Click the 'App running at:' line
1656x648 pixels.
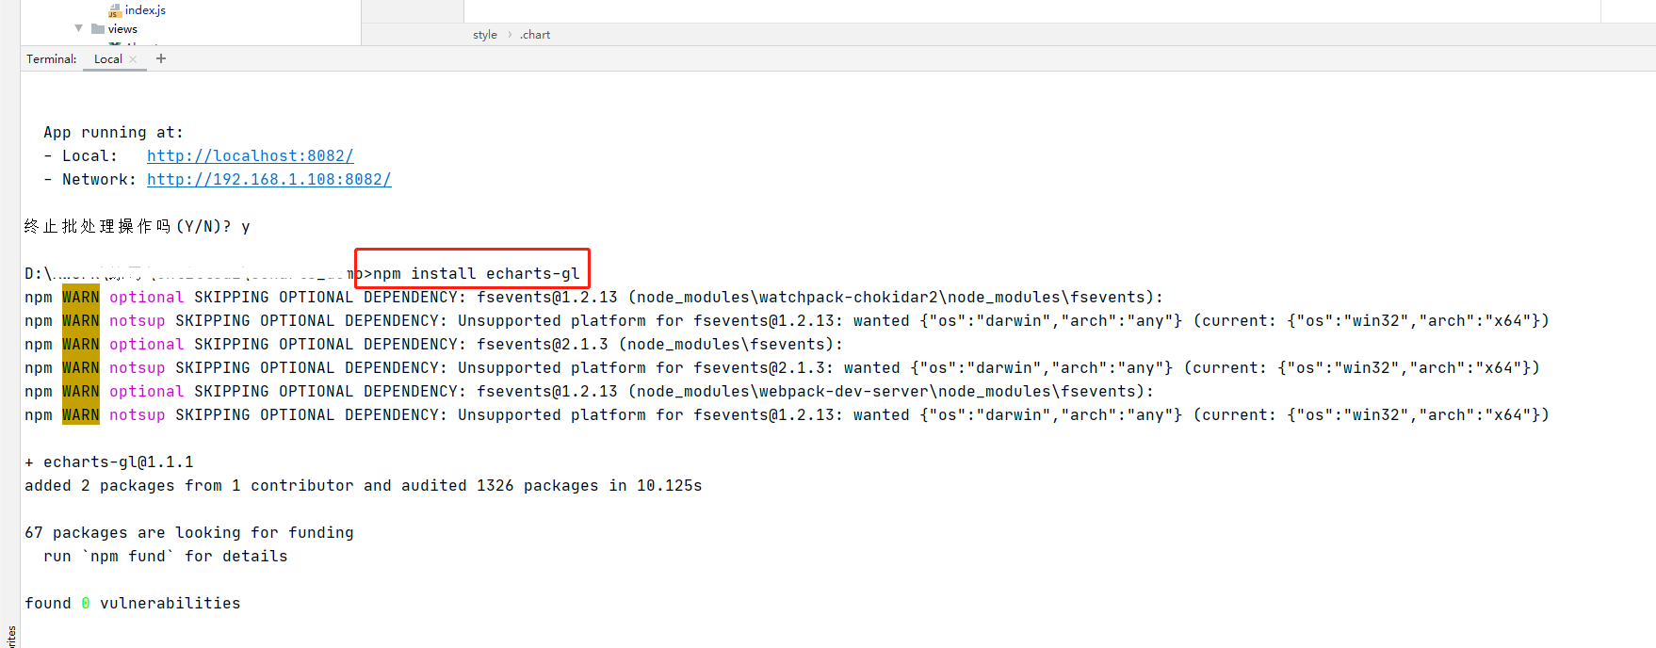tap(113, 133)
